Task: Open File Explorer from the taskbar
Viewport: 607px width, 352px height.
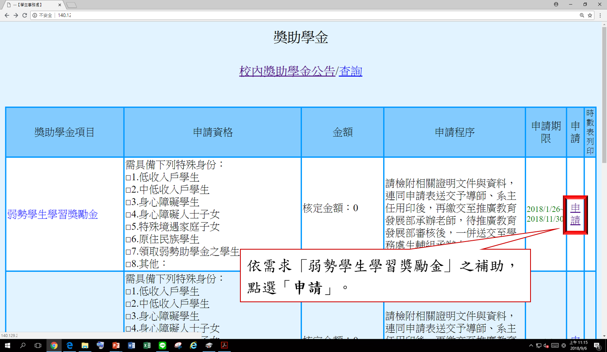Action: click(x=85, y=346)
